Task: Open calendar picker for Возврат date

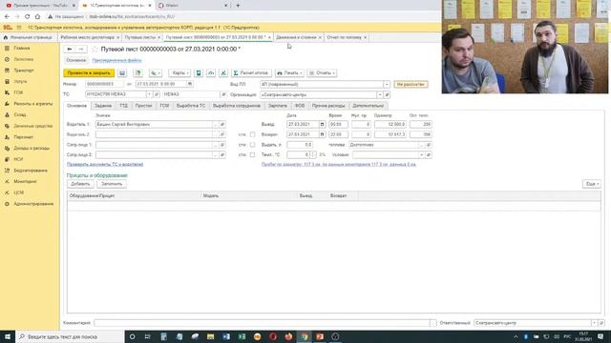Action: pyautogui.click(x=322, y=134)
